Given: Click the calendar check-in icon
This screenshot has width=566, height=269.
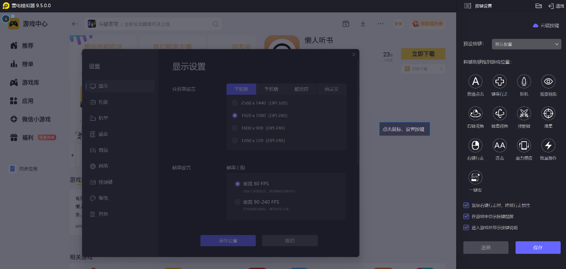Looking at the screenshot, I should [x=345, y=24].
